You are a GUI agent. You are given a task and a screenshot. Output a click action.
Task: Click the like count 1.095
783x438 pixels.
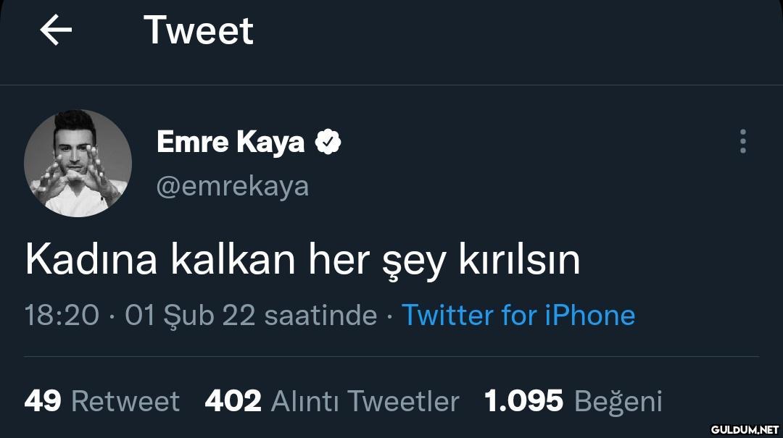[523, 400]
